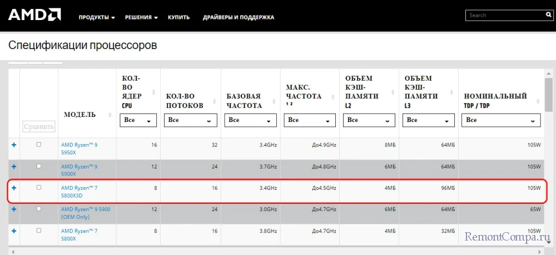Expand the Ryzen 7 5800X row plus icon
556x255 pixels.
14,231
